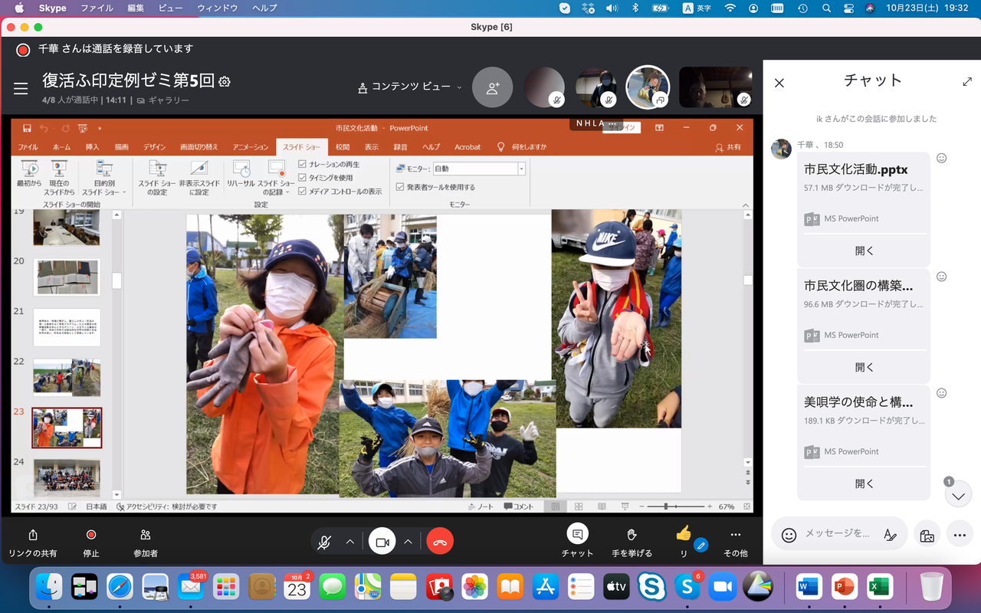Toggle the chat panel button

[x=577, y=534]
